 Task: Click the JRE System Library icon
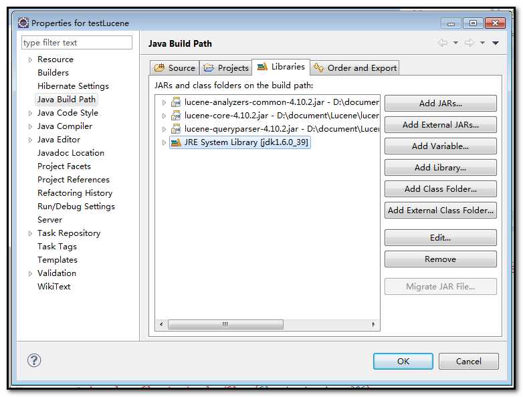coord(176,142)
